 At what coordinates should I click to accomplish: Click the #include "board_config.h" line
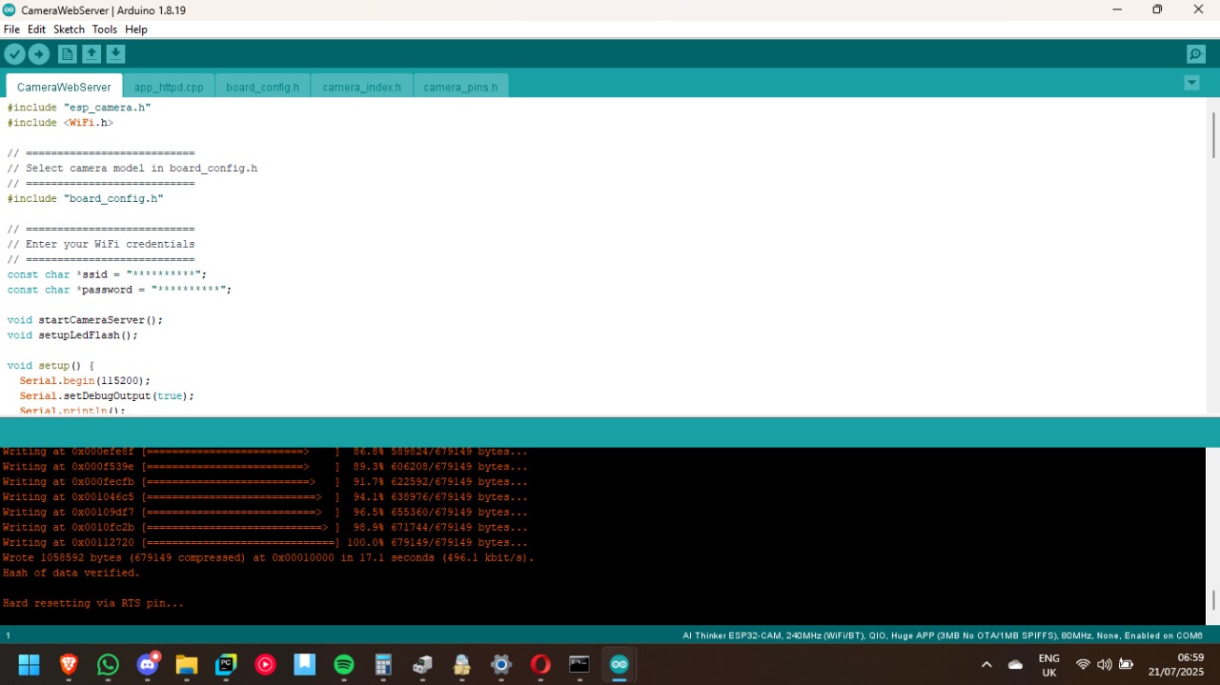85,198
